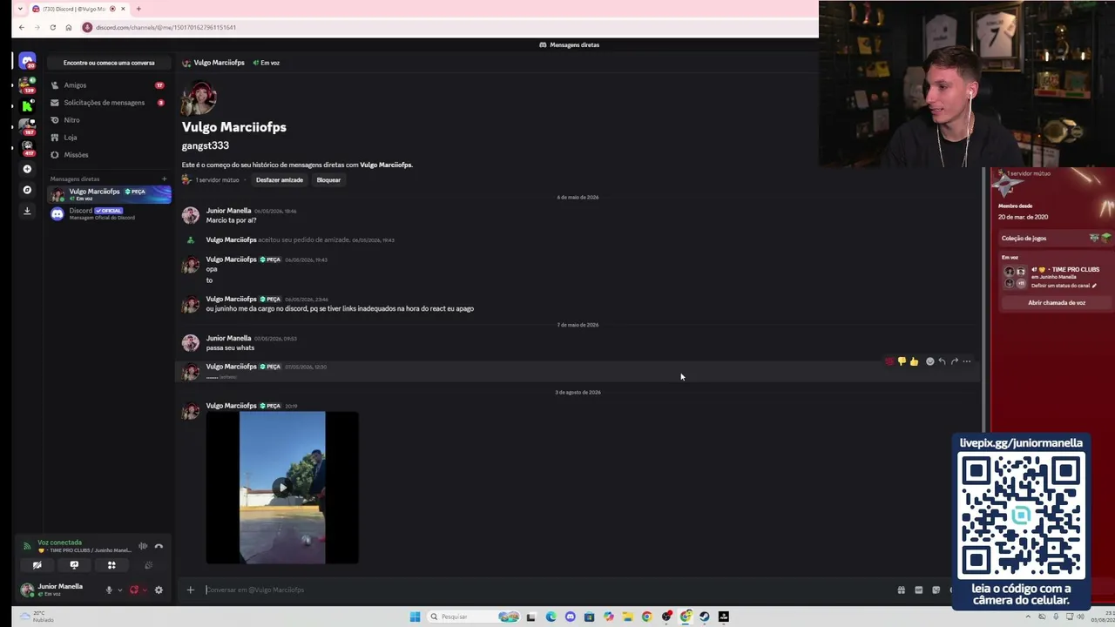Open the GIF picker in message bar
This screenshot has height=627, width=1115.
click(x=918, y=590)
